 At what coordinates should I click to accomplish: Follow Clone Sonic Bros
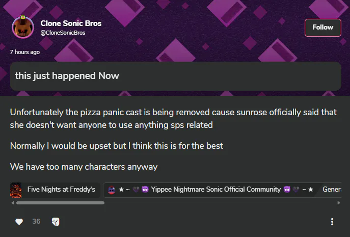click(323, 28)
